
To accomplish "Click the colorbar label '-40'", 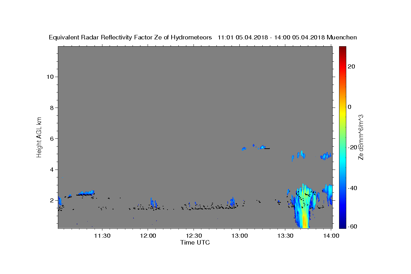I will pyautogui.click(x=352, y=188).
